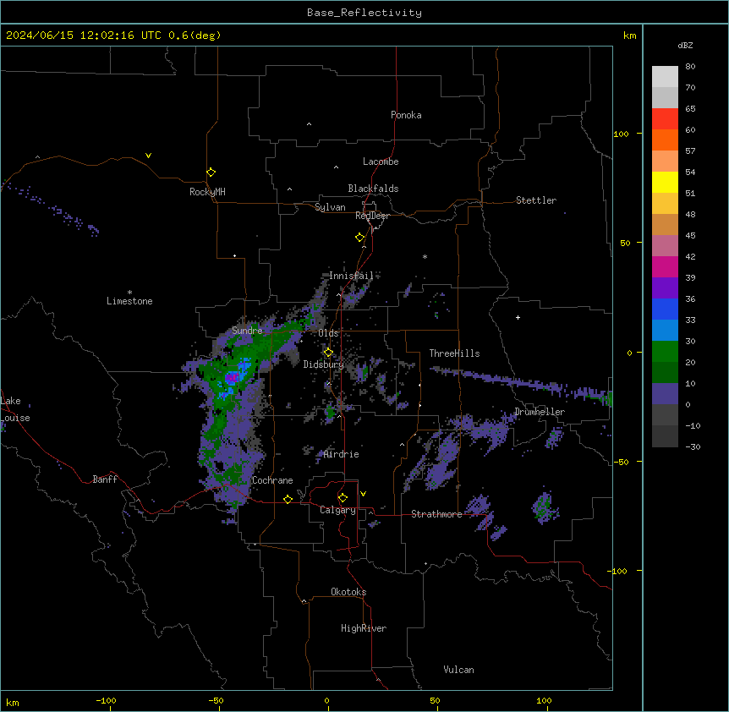Click the Vulcan label on the map

tap(459, 670)
